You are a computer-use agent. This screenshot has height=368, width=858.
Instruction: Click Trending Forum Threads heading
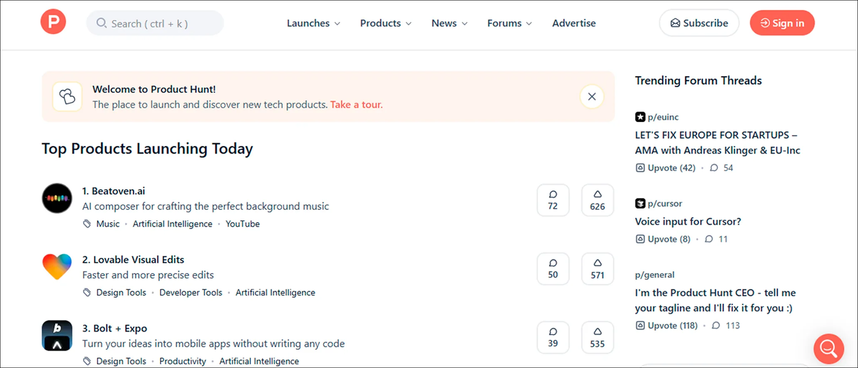click(698, 80)
